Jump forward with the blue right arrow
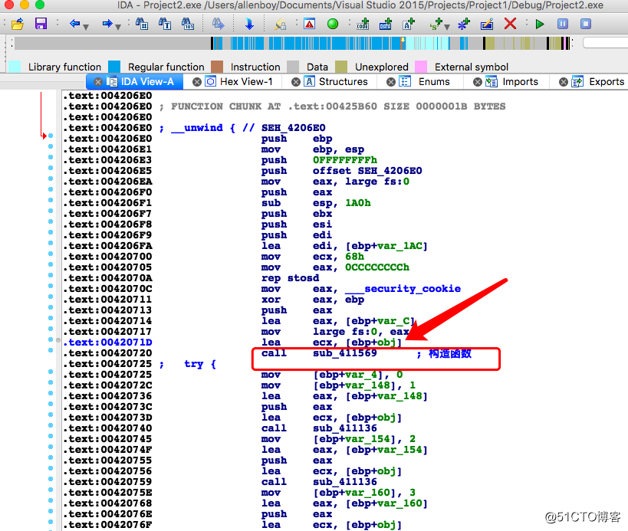Viewport: 628px width, 531px height. 107,24
